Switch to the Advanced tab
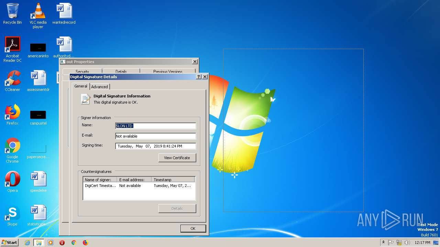 point(100,87)
